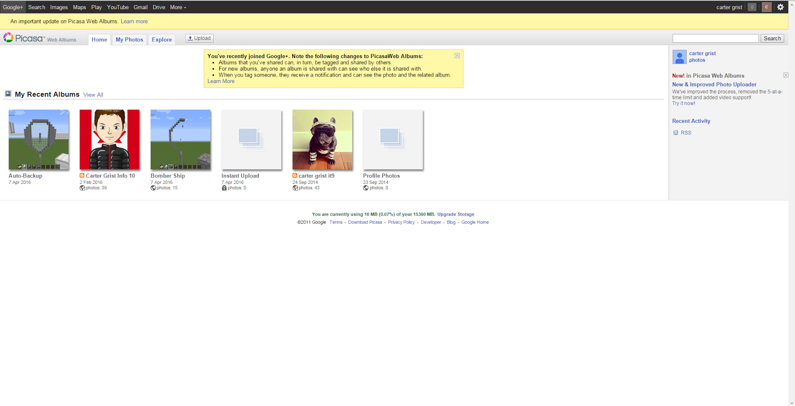Open YouTube in the Google bar
The height and width of the screenshot is (406, 795).
pyautogui.click(x=118, y=7)
